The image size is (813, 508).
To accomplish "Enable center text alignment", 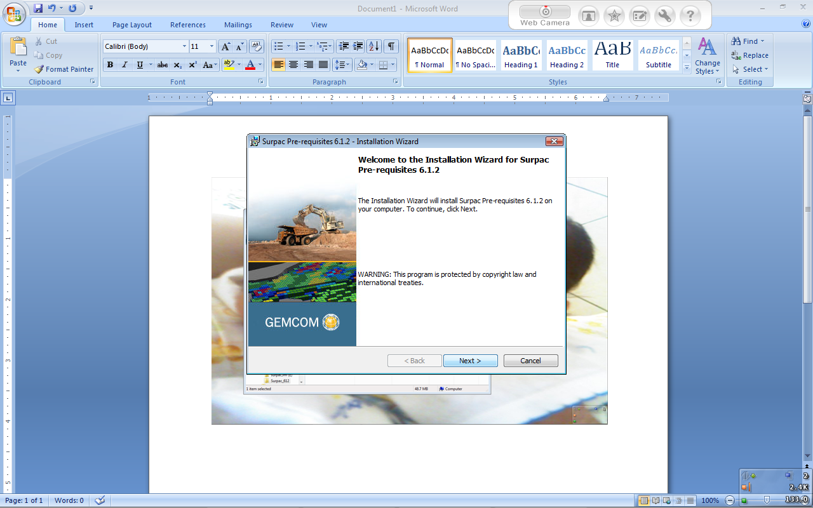I will (x=293, y=65).
